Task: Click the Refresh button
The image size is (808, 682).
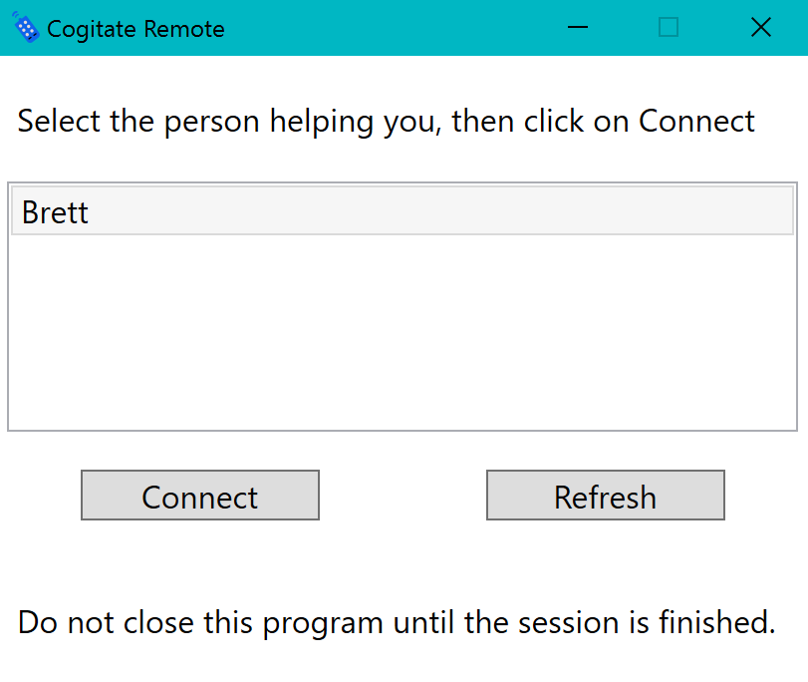Action: pyautogui.click(x=606, y=496)
